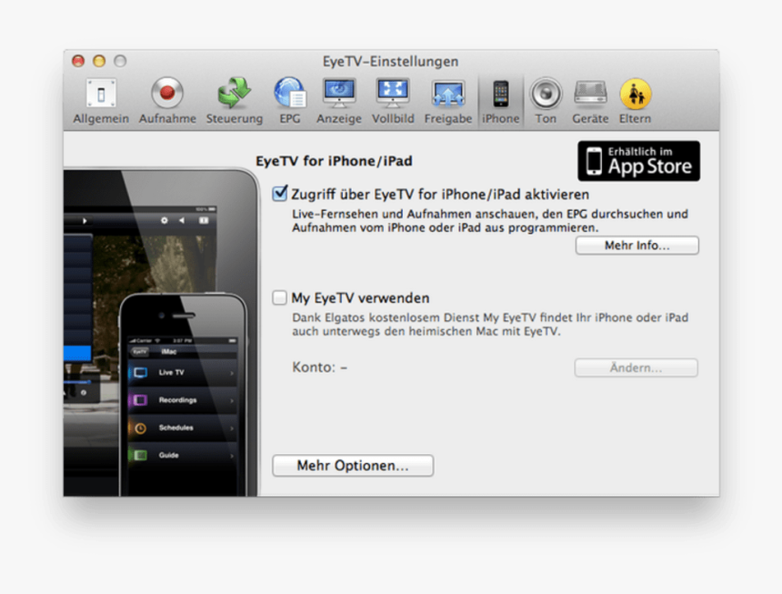Viewport: 782px width, 594px height.
Task: Switch to the Steuerung pane
Action: pos(235,101)
